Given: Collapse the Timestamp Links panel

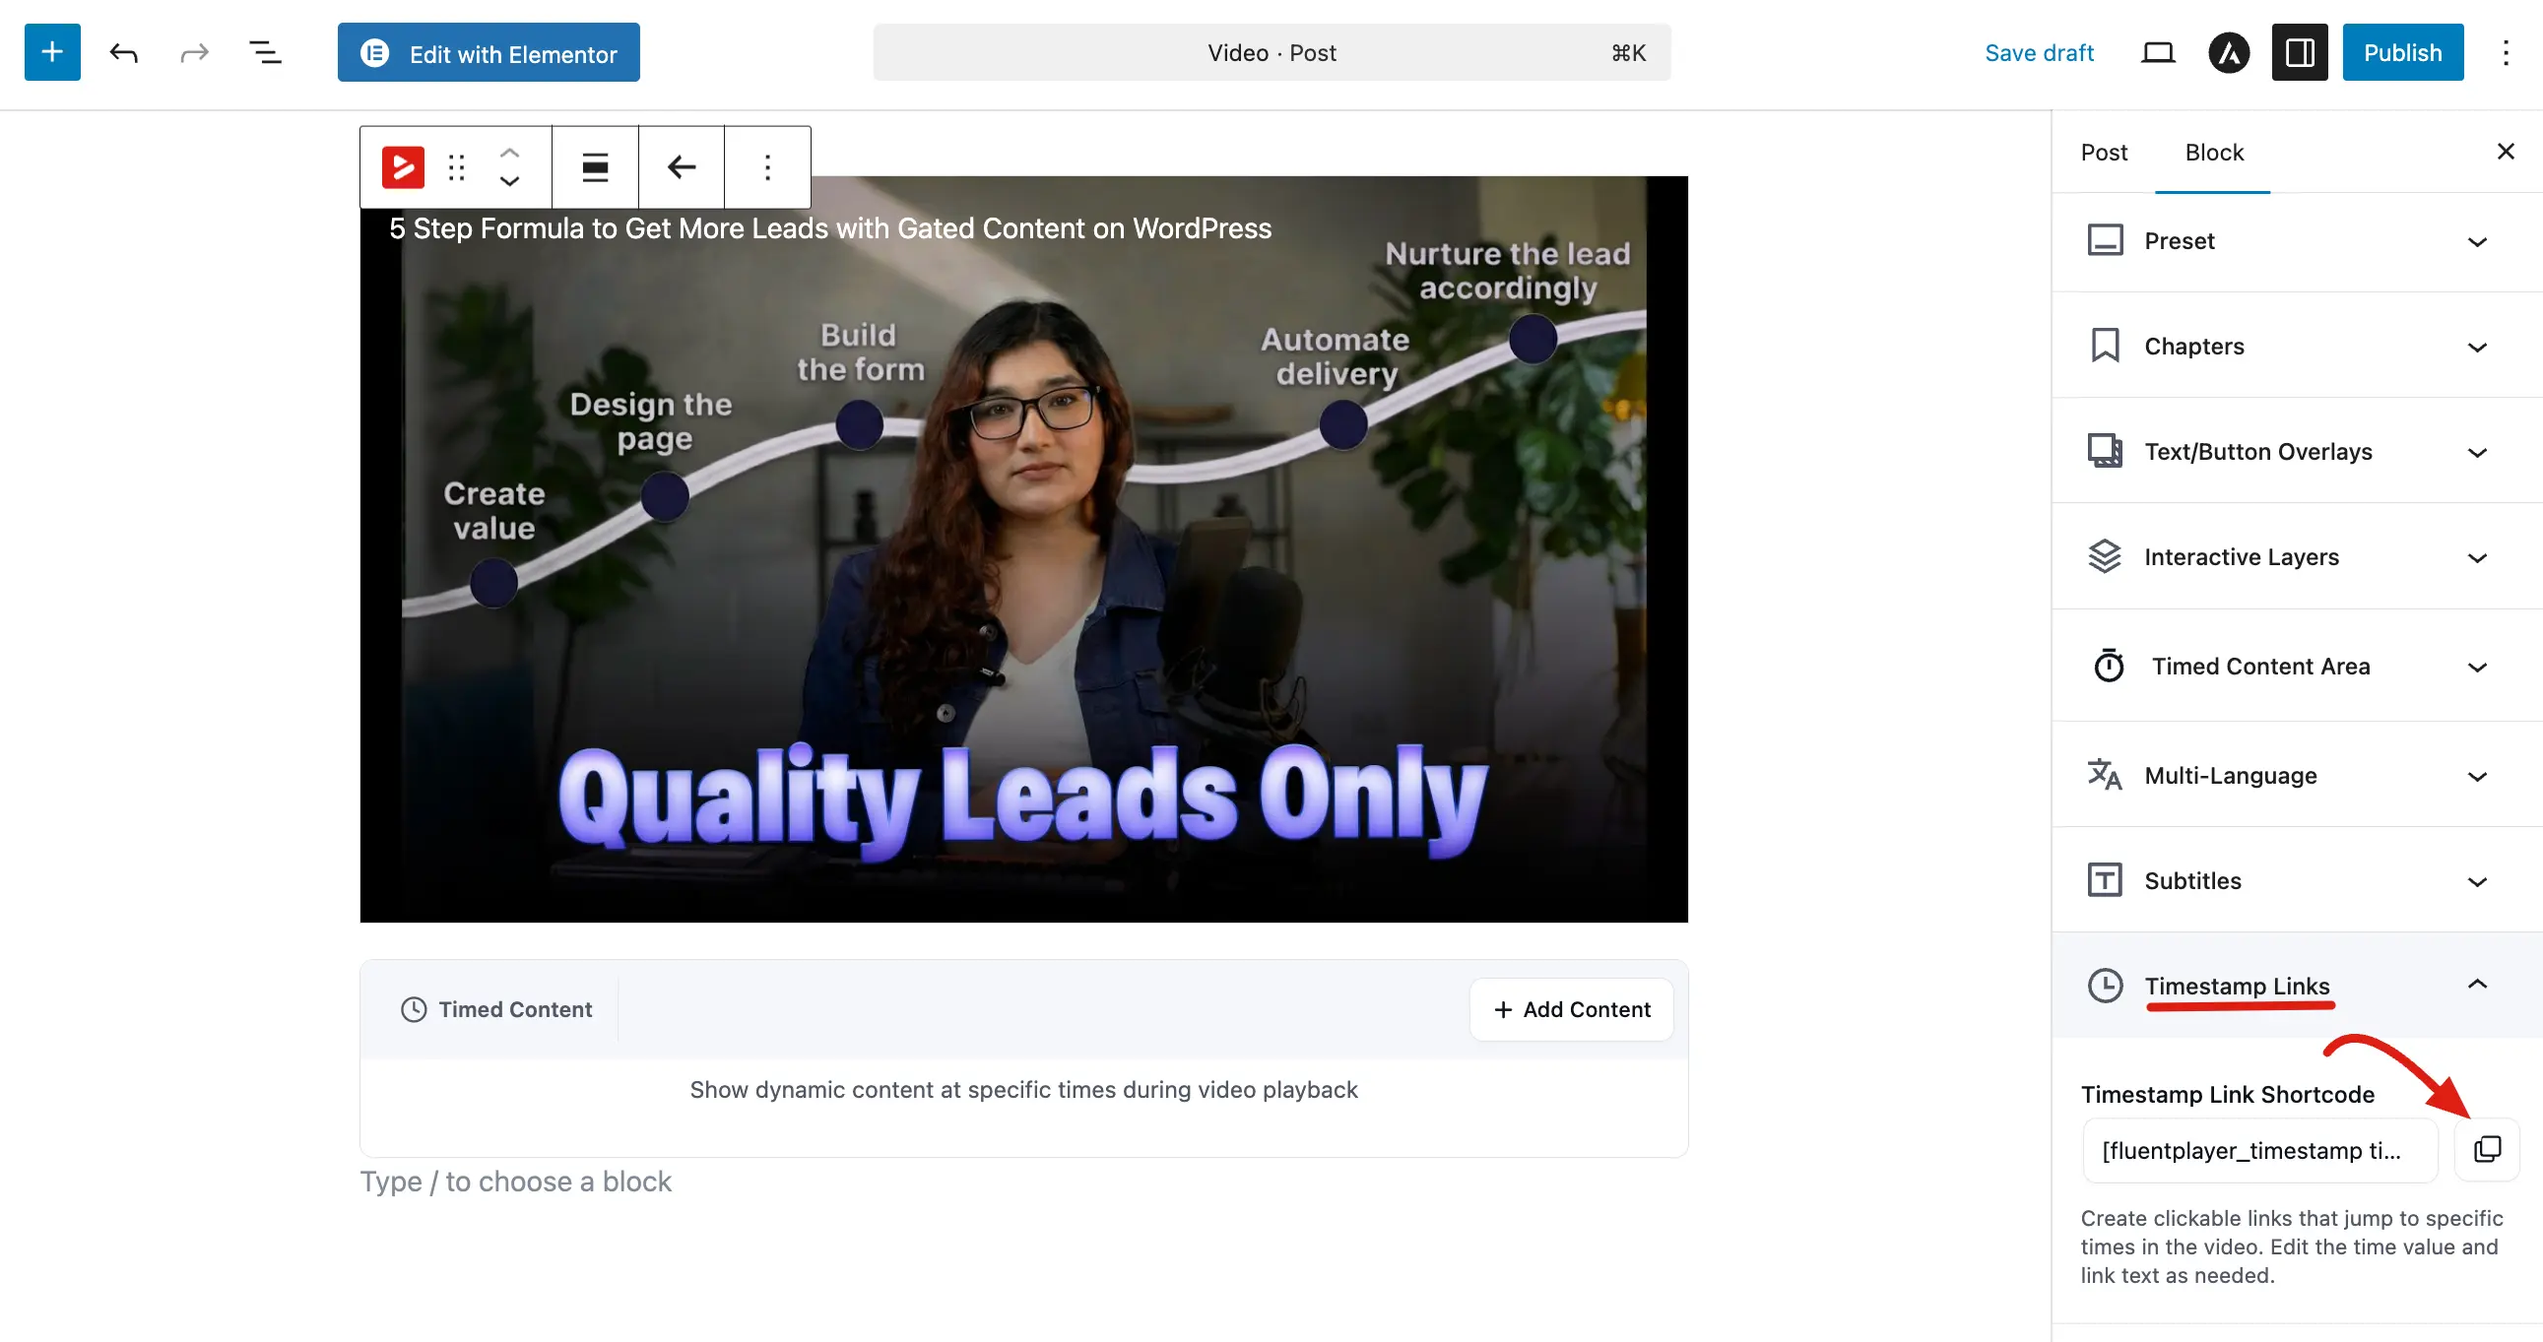Looking at the screenshot, I should tap(2297, 985).
